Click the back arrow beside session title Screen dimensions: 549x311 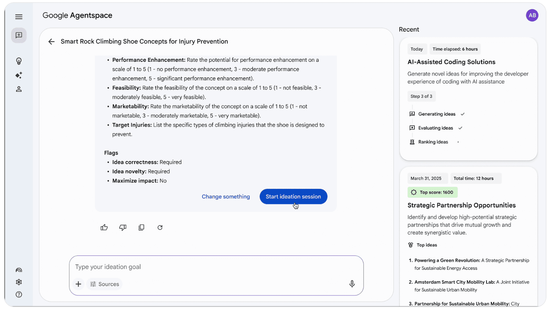tap(51, 41)
